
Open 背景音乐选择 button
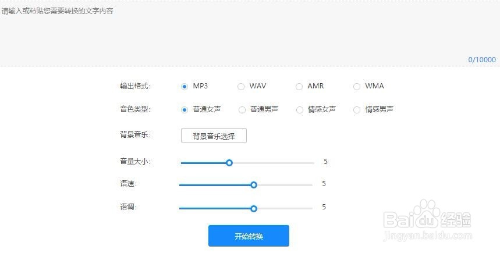[x=214, y=136]
